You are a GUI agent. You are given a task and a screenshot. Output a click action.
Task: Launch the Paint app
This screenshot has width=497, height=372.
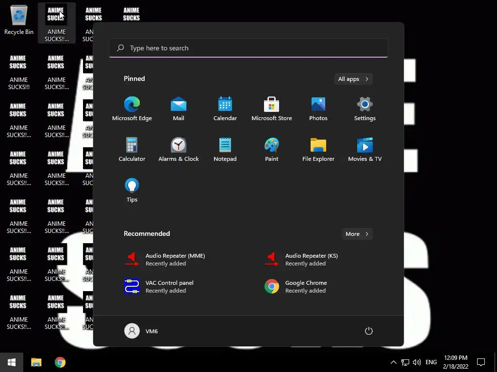click(272, 150)
